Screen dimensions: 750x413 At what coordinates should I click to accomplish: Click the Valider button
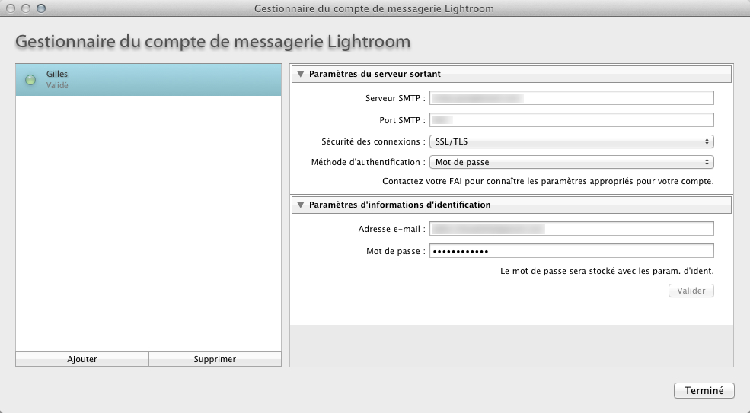tap(691, 291)
